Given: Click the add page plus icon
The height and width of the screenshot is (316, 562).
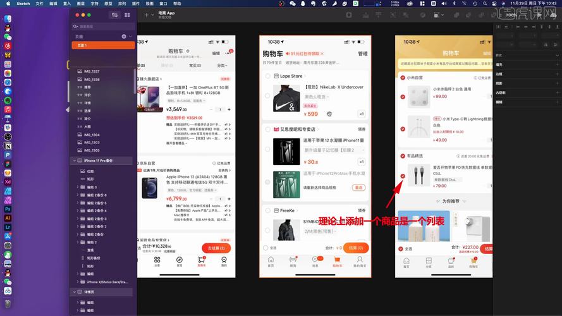Looking at the screenshot, I should click(124, 37).
